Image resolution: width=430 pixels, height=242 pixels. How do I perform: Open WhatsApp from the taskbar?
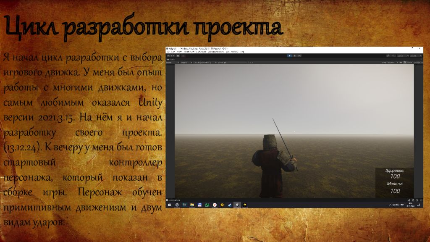[x=207, y=205]
